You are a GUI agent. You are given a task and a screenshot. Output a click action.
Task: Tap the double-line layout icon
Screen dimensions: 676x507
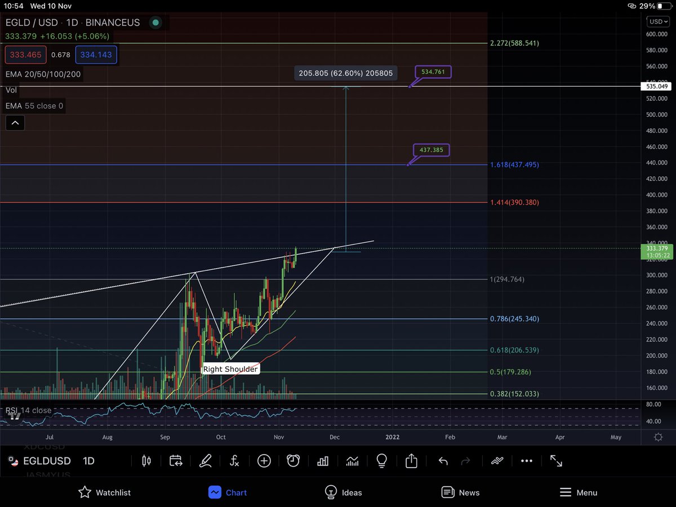[x=496, y=461]
